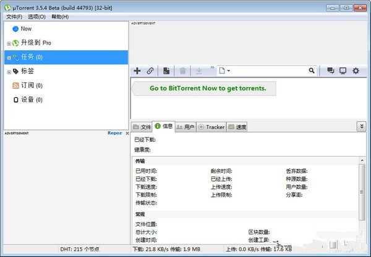The image size is (371, 257).
Task: Click the info pane scroll-up arrow
Action: point(362,160)
